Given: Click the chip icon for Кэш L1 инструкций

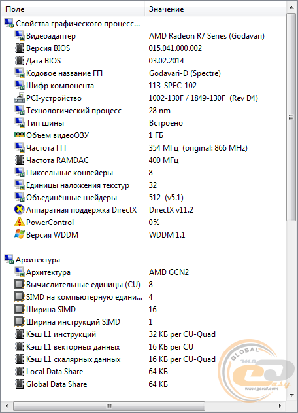Looking at the screenshot, I should (x=20, y=334).
